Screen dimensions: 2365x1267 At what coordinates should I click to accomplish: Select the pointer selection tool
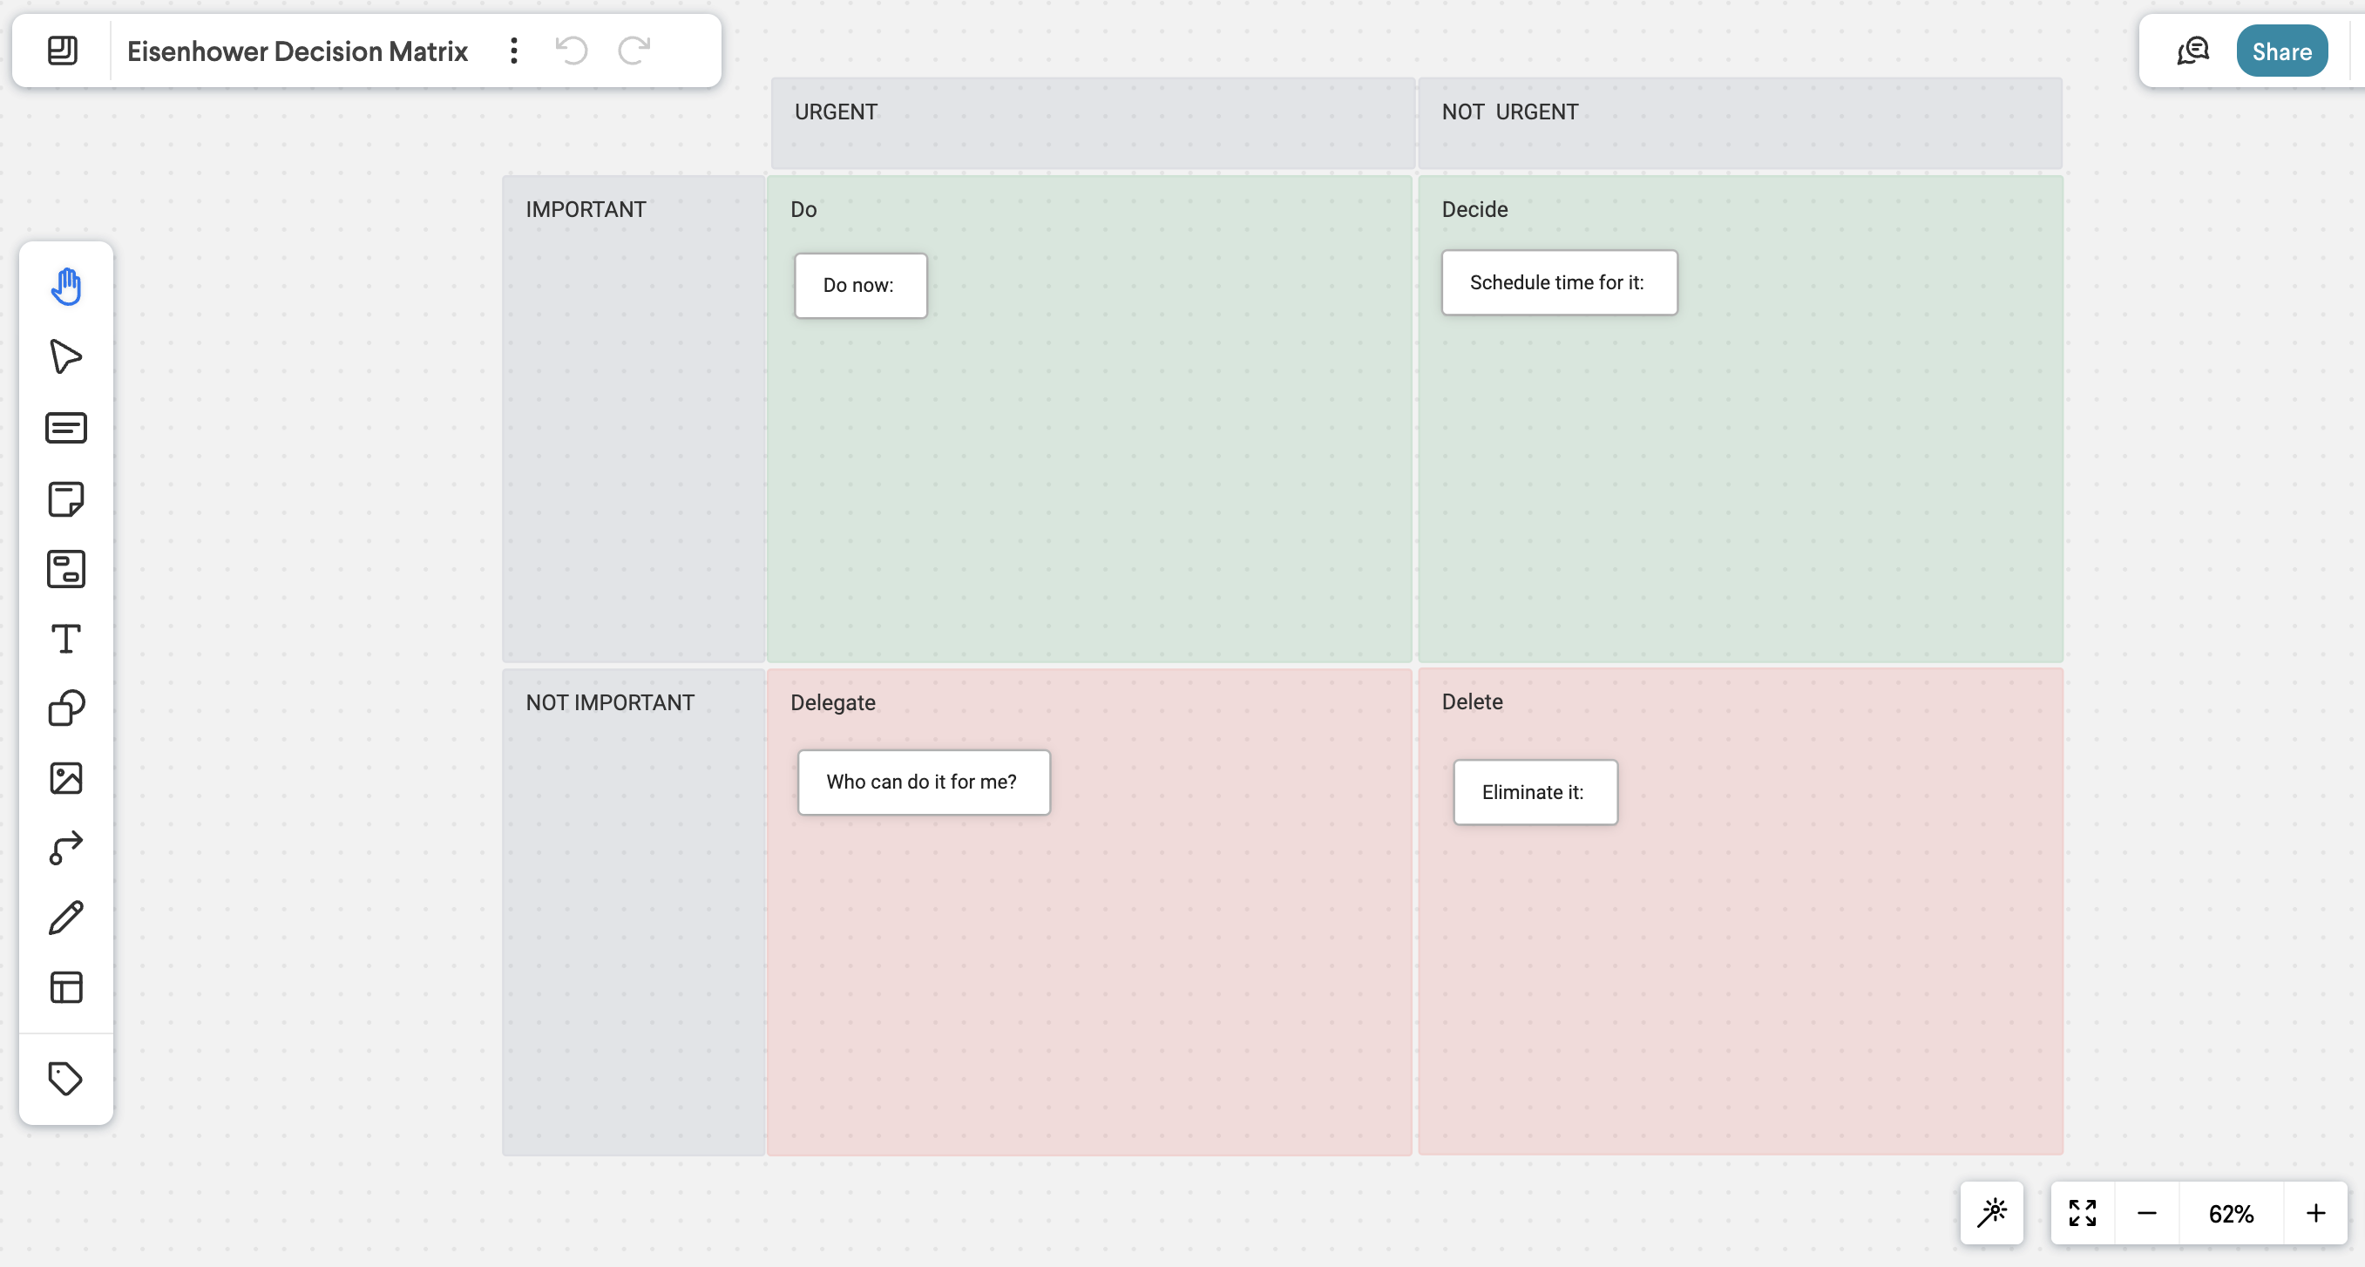pos(66,356)
